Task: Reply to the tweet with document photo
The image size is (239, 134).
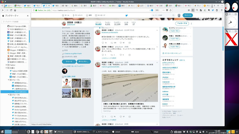Action: pos(103,117)
